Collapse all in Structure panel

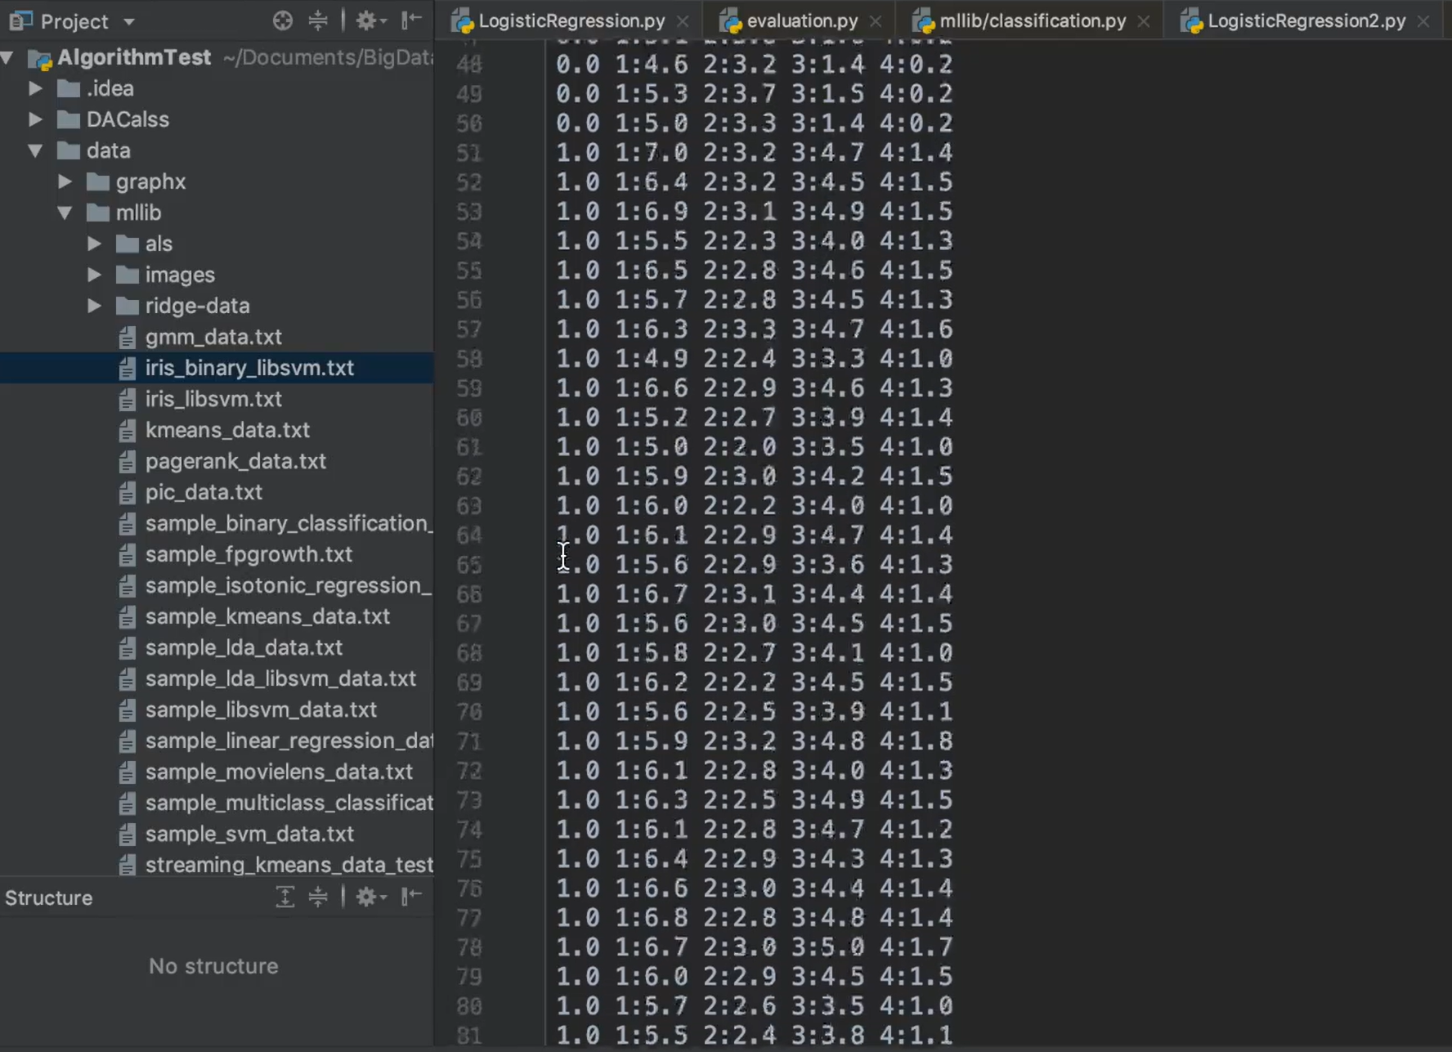[318, 897]
